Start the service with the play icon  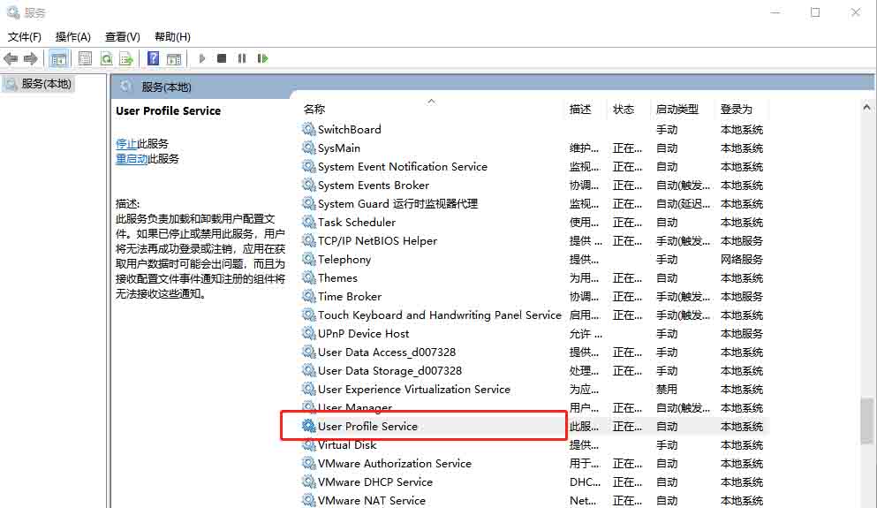point(202,58)
